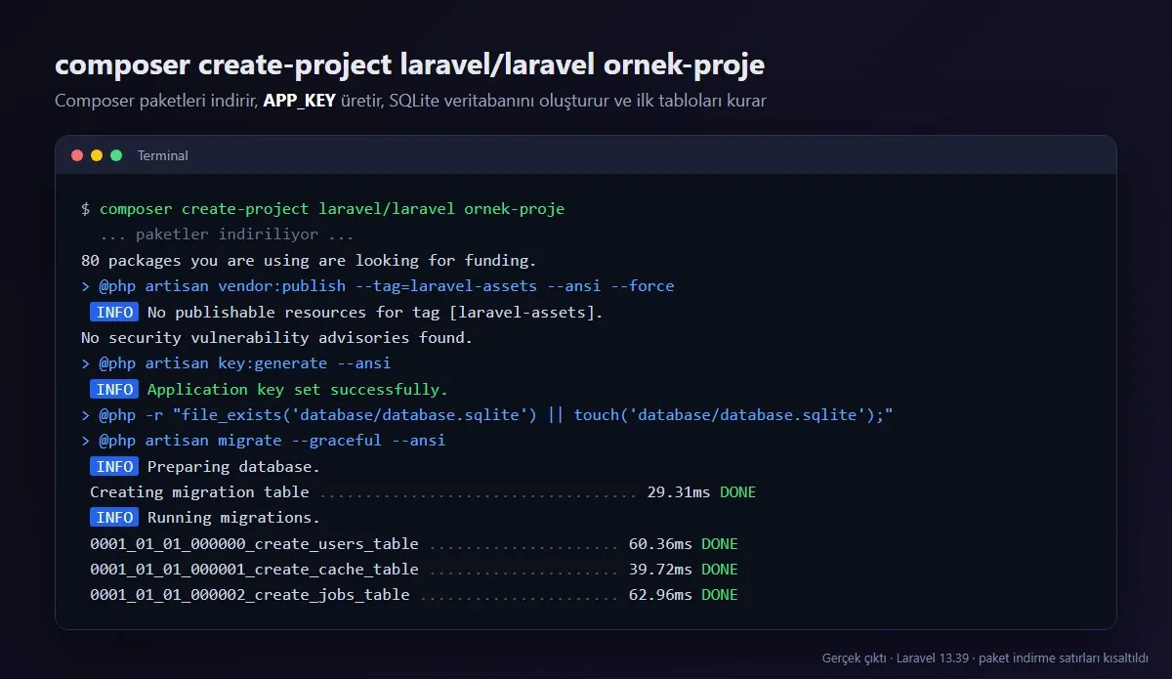The height and width of the screenshot is (679, 1172).
Task: Click 0001_01_01_000001_create_cache_table migration row
Action: click(x=414, y=570)
